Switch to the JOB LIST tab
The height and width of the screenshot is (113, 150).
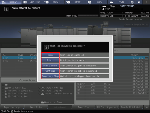pyautogui.click(x=32, y=2)
